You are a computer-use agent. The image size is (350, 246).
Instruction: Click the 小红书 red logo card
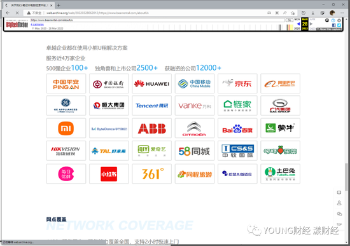point(109,174)
